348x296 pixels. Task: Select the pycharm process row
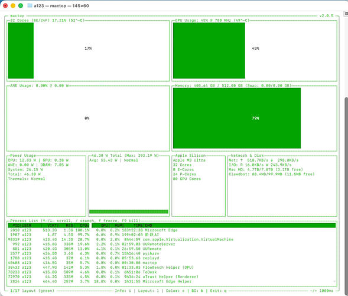click(172, 253)
